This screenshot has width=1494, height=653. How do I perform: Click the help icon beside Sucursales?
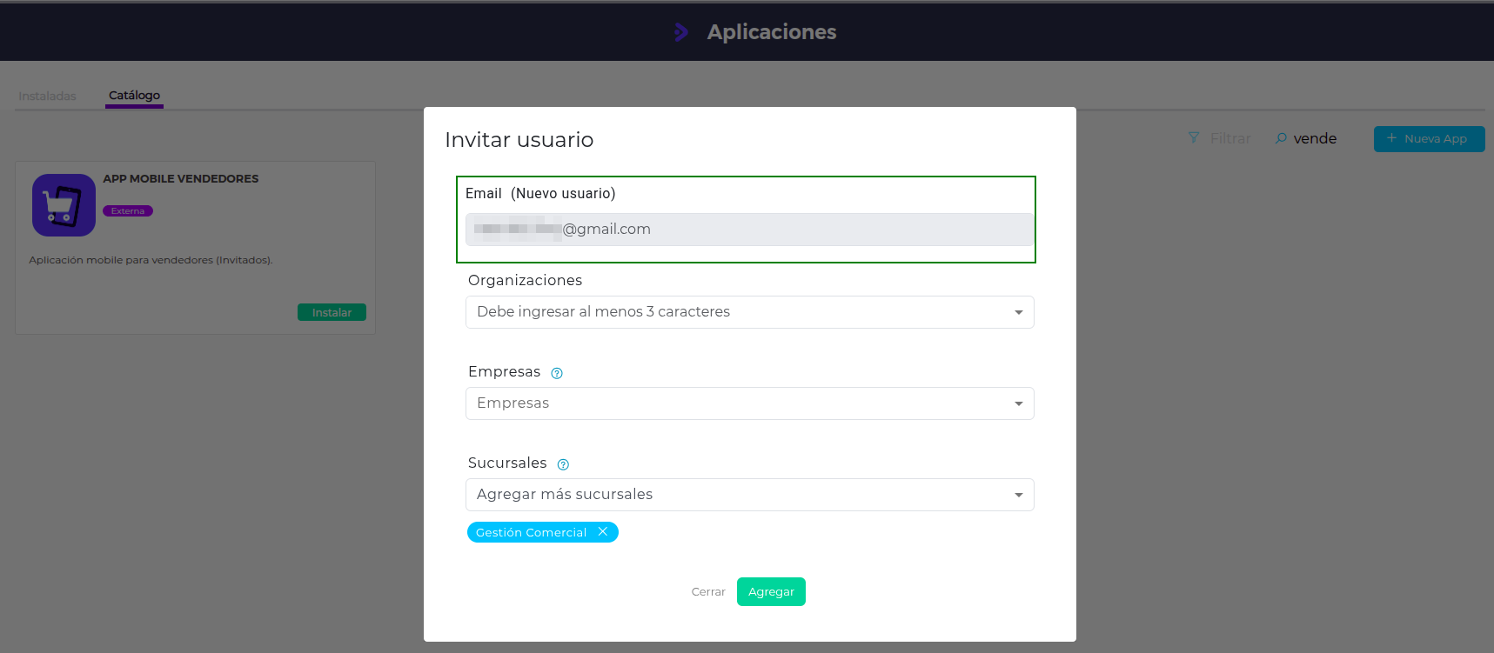click(563, 464)
